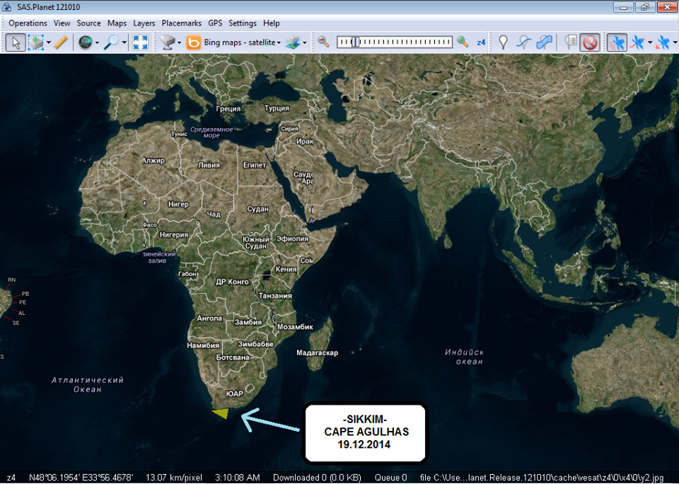The width and height of the screenshot is (679, 484).
Task: Click the zoom in magnifier icon
Action: [463, 42]
